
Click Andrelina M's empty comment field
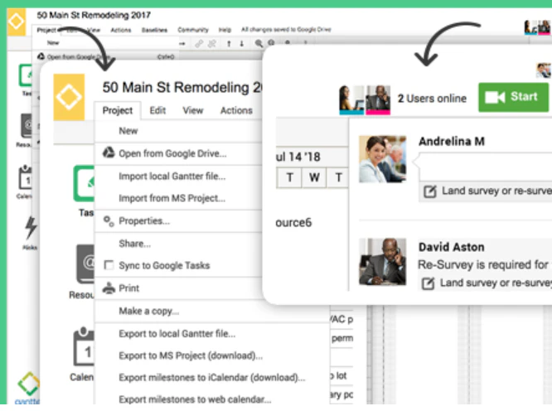click(x=486, y=167)
